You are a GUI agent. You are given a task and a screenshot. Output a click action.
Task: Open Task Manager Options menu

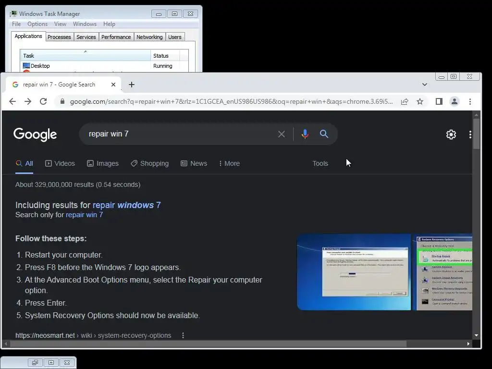click(x=37, y=24)
